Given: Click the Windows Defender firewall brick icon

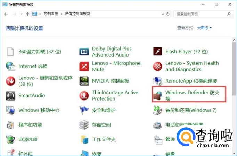Looking at the screenshot, I should coord(157,96).
